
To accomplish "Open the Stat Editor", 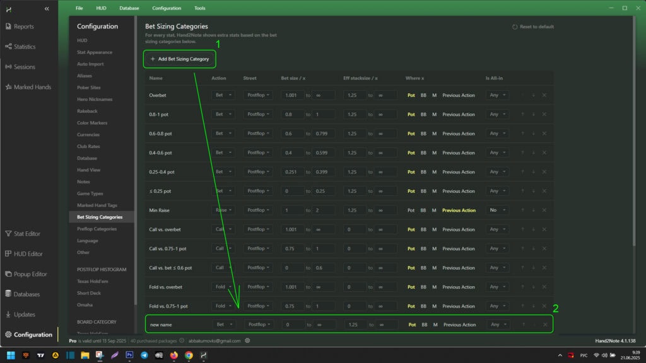I will (26, 234).
